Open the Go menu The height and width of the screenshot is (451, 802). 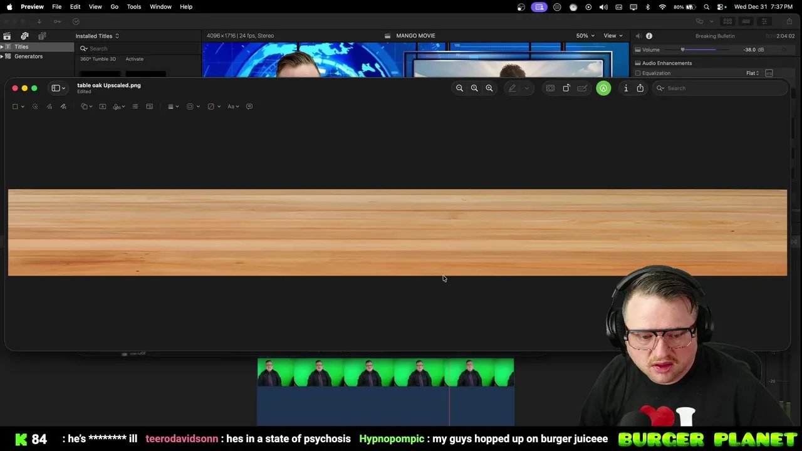115,7
